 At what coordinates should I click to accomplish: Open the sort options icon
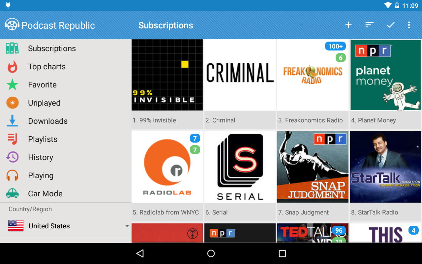click(369, 25)
